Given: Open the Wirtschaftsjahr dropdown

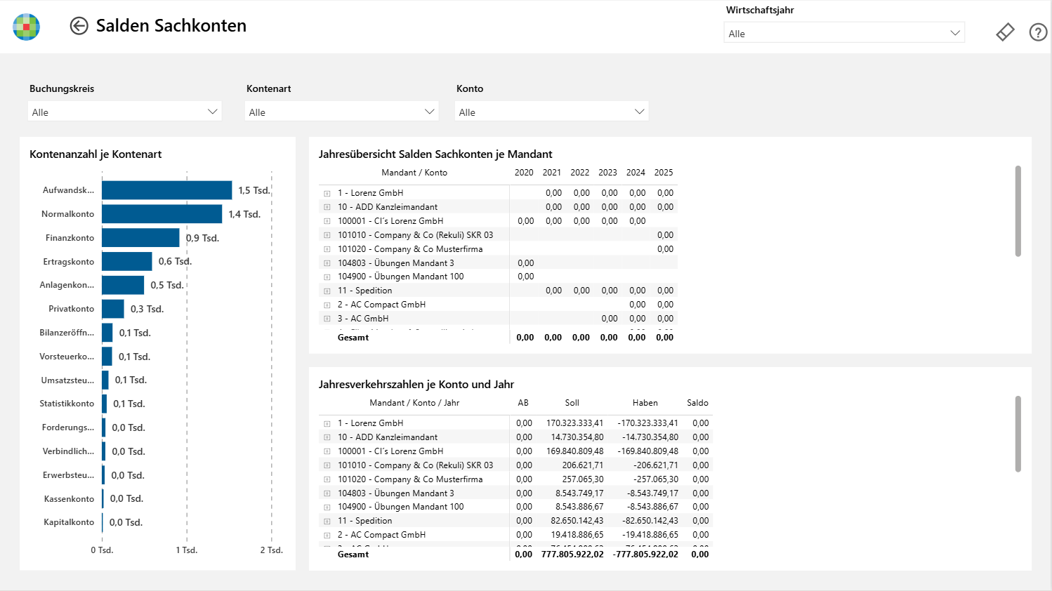Looking at the screenshot, I should click(844, 33).
